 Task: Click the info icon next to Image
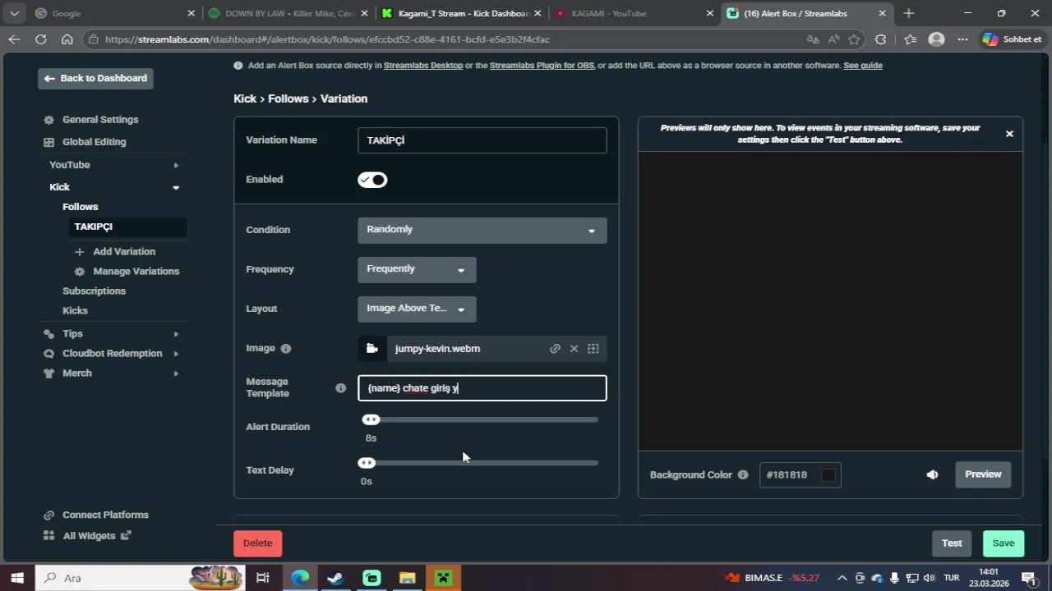coord(286,349)
